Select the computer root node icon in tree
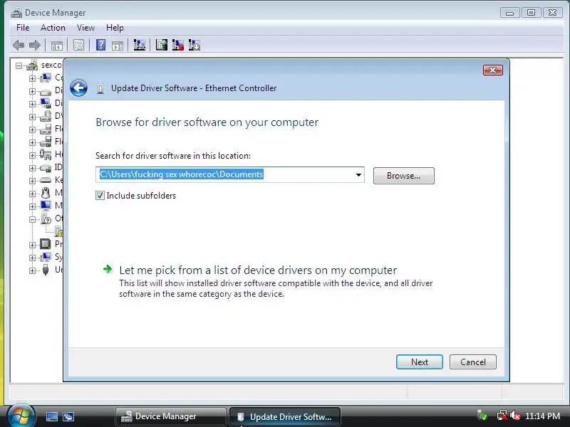This screenshot has width=570, height=427. coord(32,65)
